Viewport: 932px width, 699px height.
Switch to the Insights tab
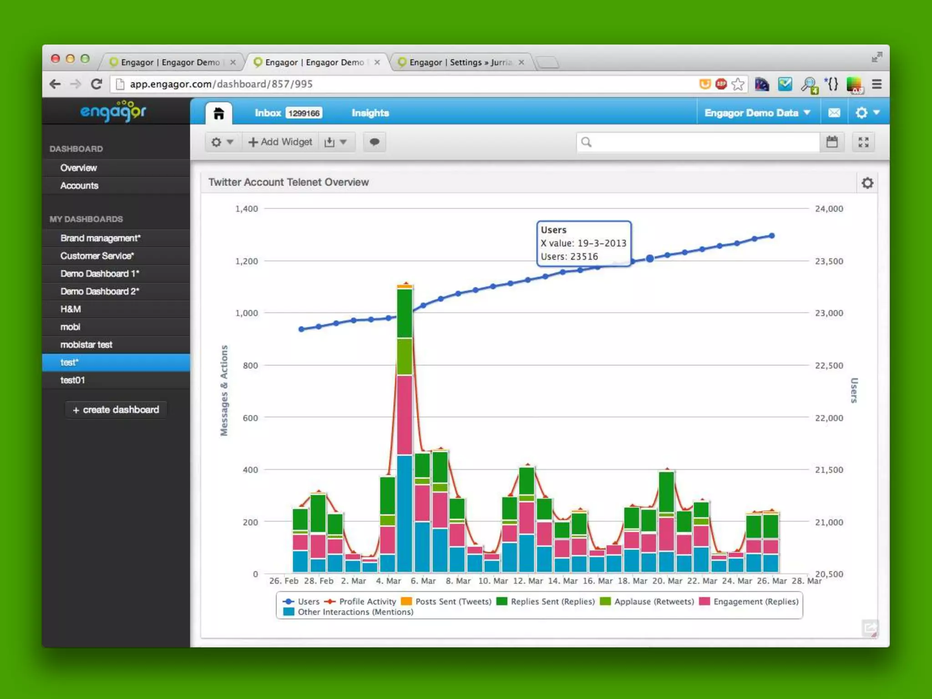pyautogui.click(x=370, y=113)
